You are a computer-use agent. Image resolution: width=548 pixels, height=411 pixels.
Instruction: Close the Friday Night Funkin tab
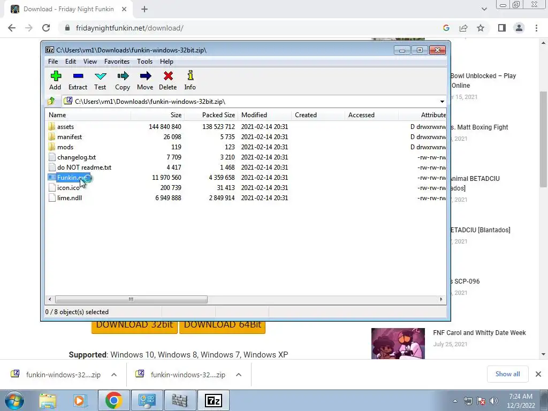tap(124, 9)
